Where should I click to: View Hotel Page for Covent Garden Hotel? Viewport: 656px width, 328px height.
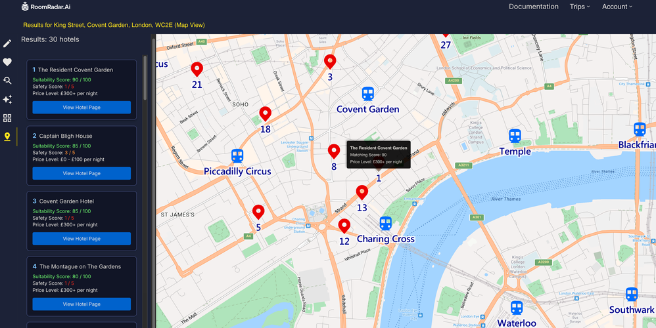click(82, 239)
